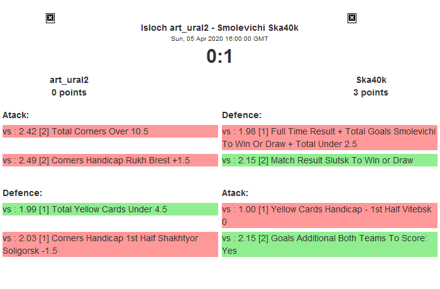Click the right Atack heading

pyautogui.click(x=235, y=193)
